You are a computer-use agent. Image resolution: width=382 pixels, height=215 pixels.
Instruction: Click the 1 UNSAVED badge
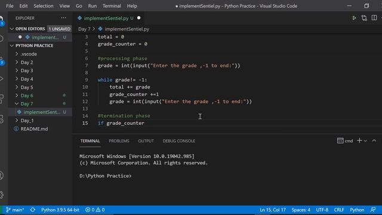60,29
